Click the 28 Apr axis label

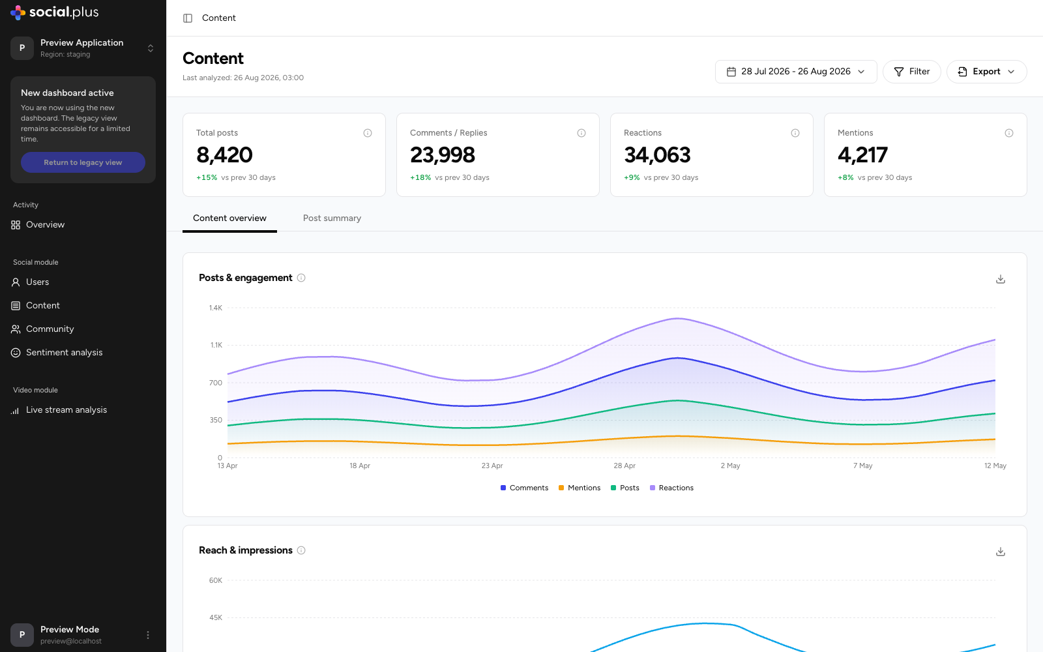point(624,466)
